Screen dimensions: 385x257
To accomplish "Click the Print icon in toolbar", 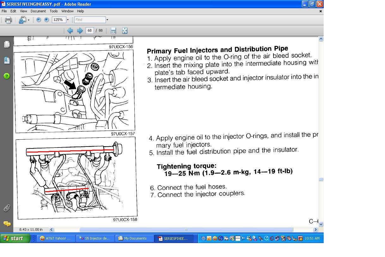I will 9,20.
